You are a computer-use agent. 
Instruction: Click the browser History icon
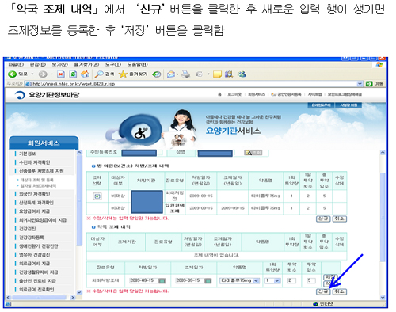point(157,74)
